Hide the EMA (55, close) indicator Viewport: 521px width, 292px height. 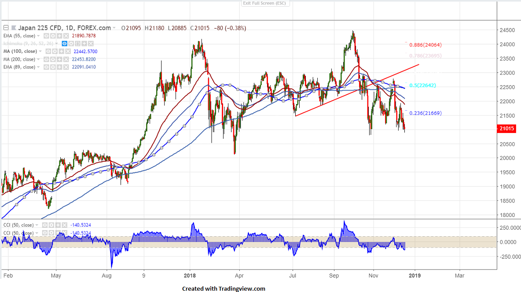pyautogui.click(x=46, y=36)
